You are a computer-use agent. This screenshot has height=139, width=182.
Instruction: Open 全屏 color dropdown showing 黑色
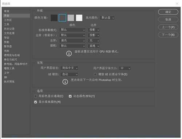(72, 41)
